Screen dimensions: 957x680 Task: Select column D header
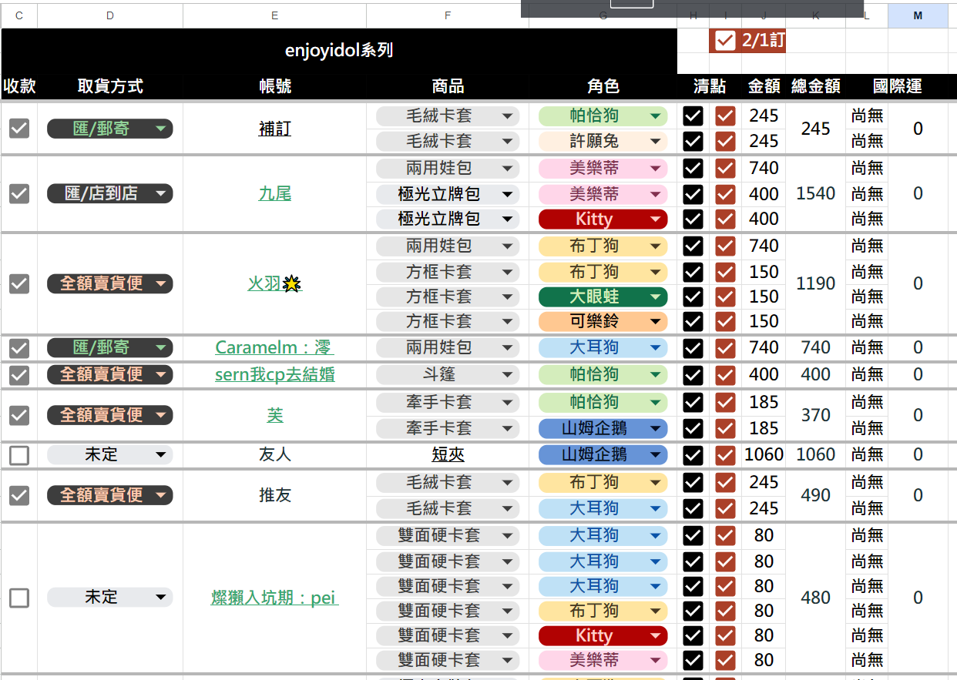110,15
